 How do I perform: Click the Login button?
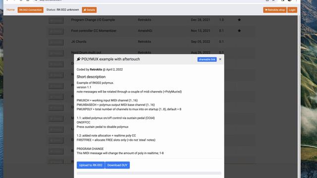tap(292, 10)
